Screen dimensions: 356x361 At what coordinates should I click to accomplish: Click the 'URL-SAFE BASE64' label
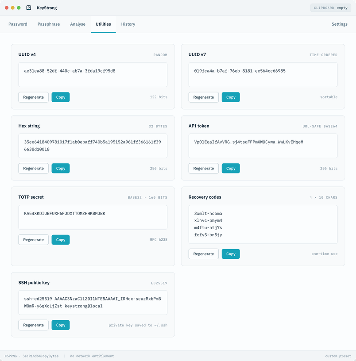click(x=320, y=126)
